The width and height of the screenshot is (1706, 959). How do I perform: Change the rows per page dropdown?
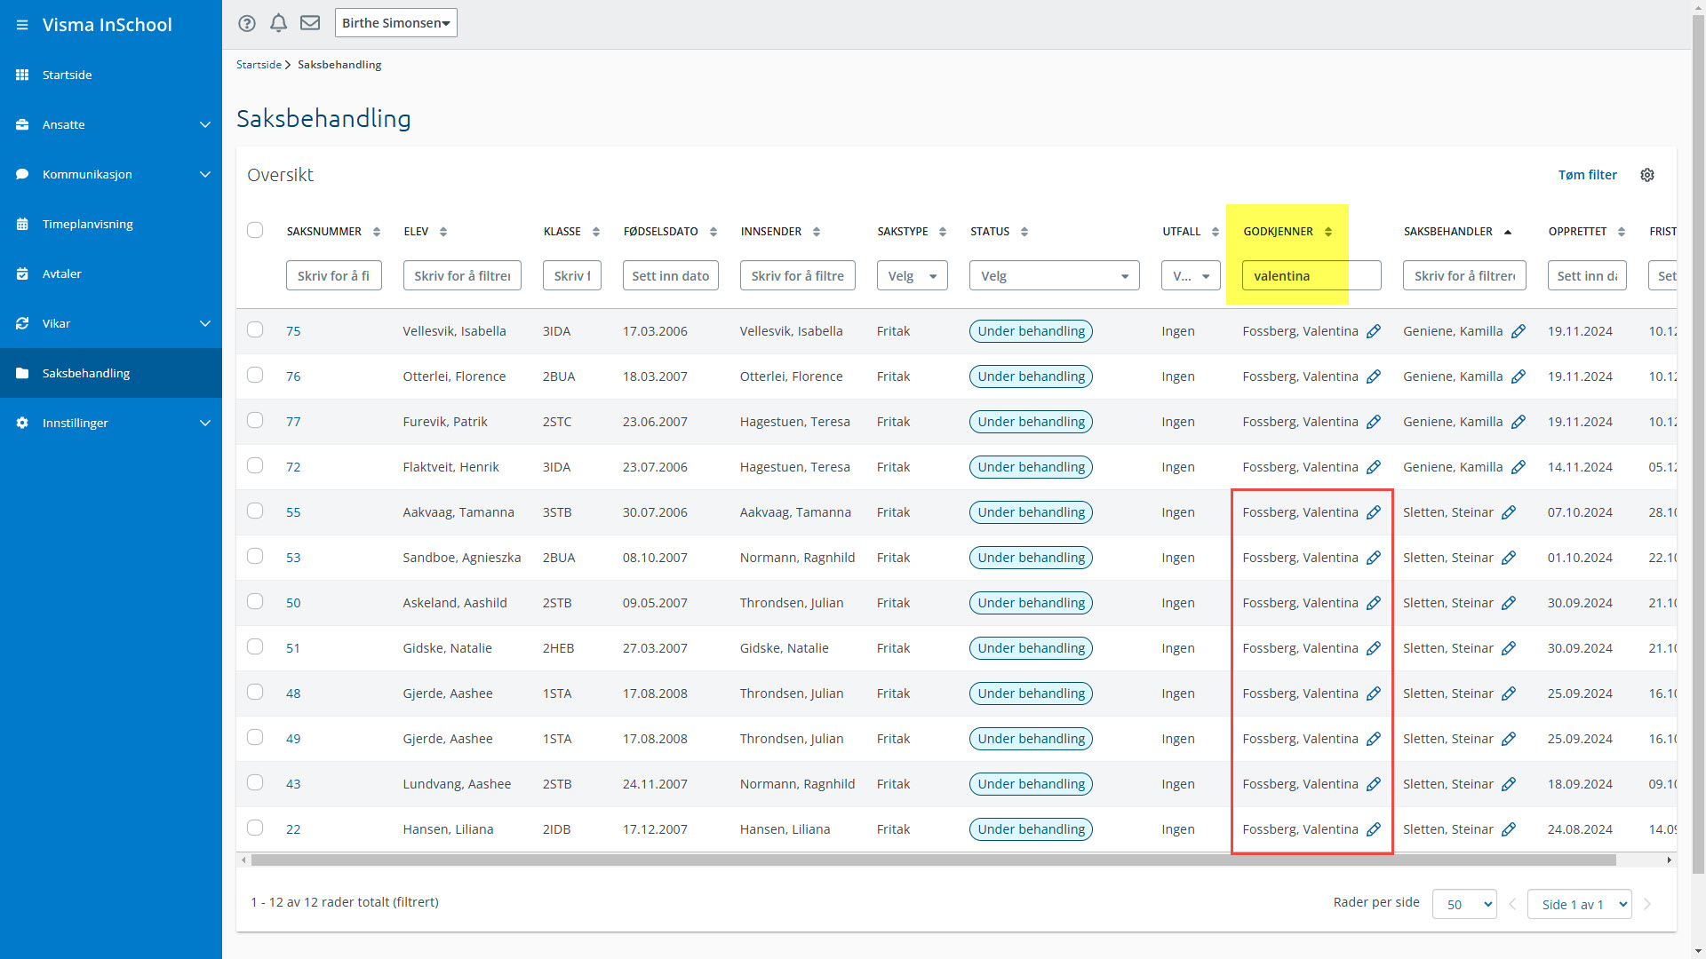[1464, 904]
